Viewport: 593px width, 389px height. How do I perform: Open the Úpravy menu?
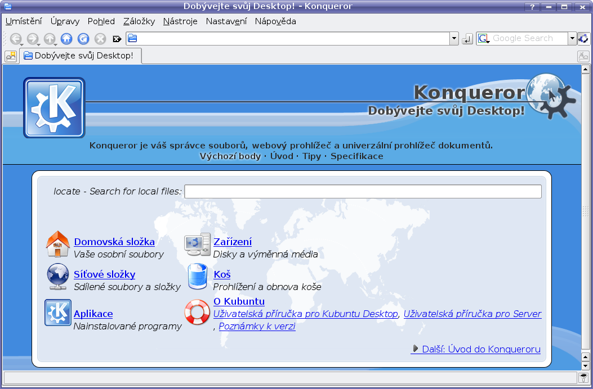click(x=65, y=21)
